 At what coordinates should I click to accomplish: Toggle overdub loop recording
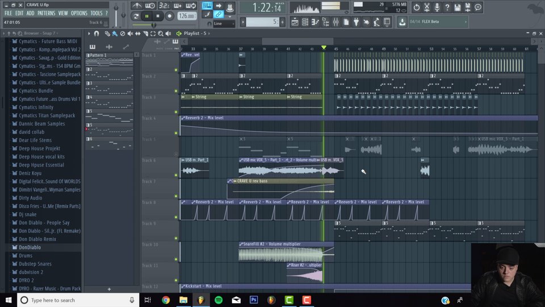pos(177,6)
